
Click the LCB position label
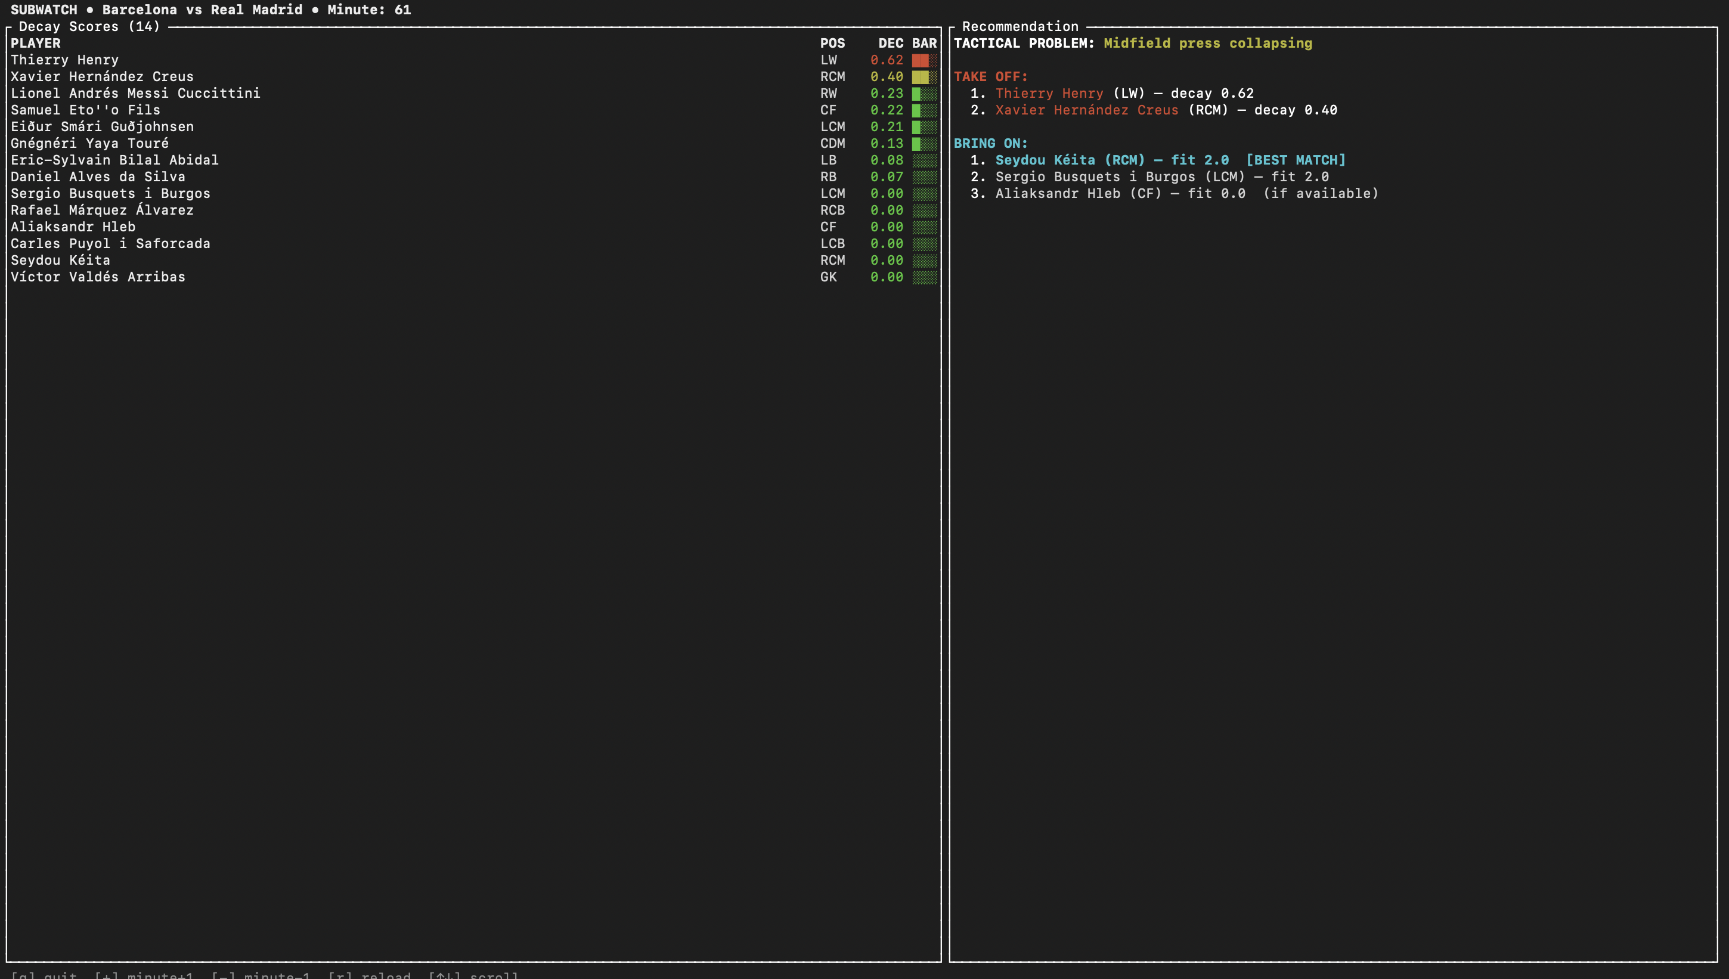[832, 243]
